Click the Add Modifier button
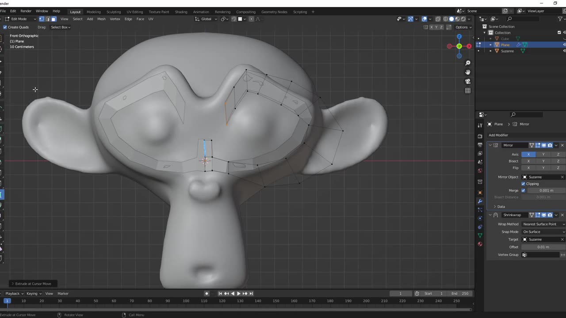566x318 pixels. pyautogui.click(x=498, y=135)
